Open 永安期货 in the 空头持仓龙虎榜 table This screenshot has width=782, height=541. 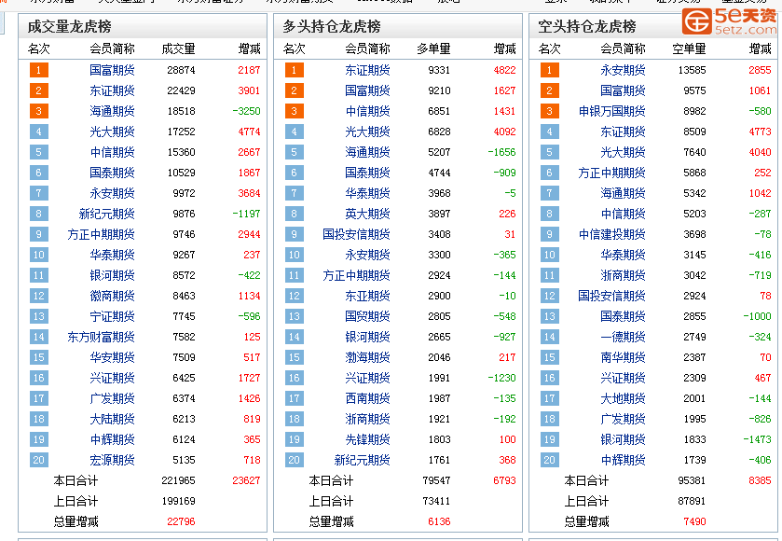point(623,70)
